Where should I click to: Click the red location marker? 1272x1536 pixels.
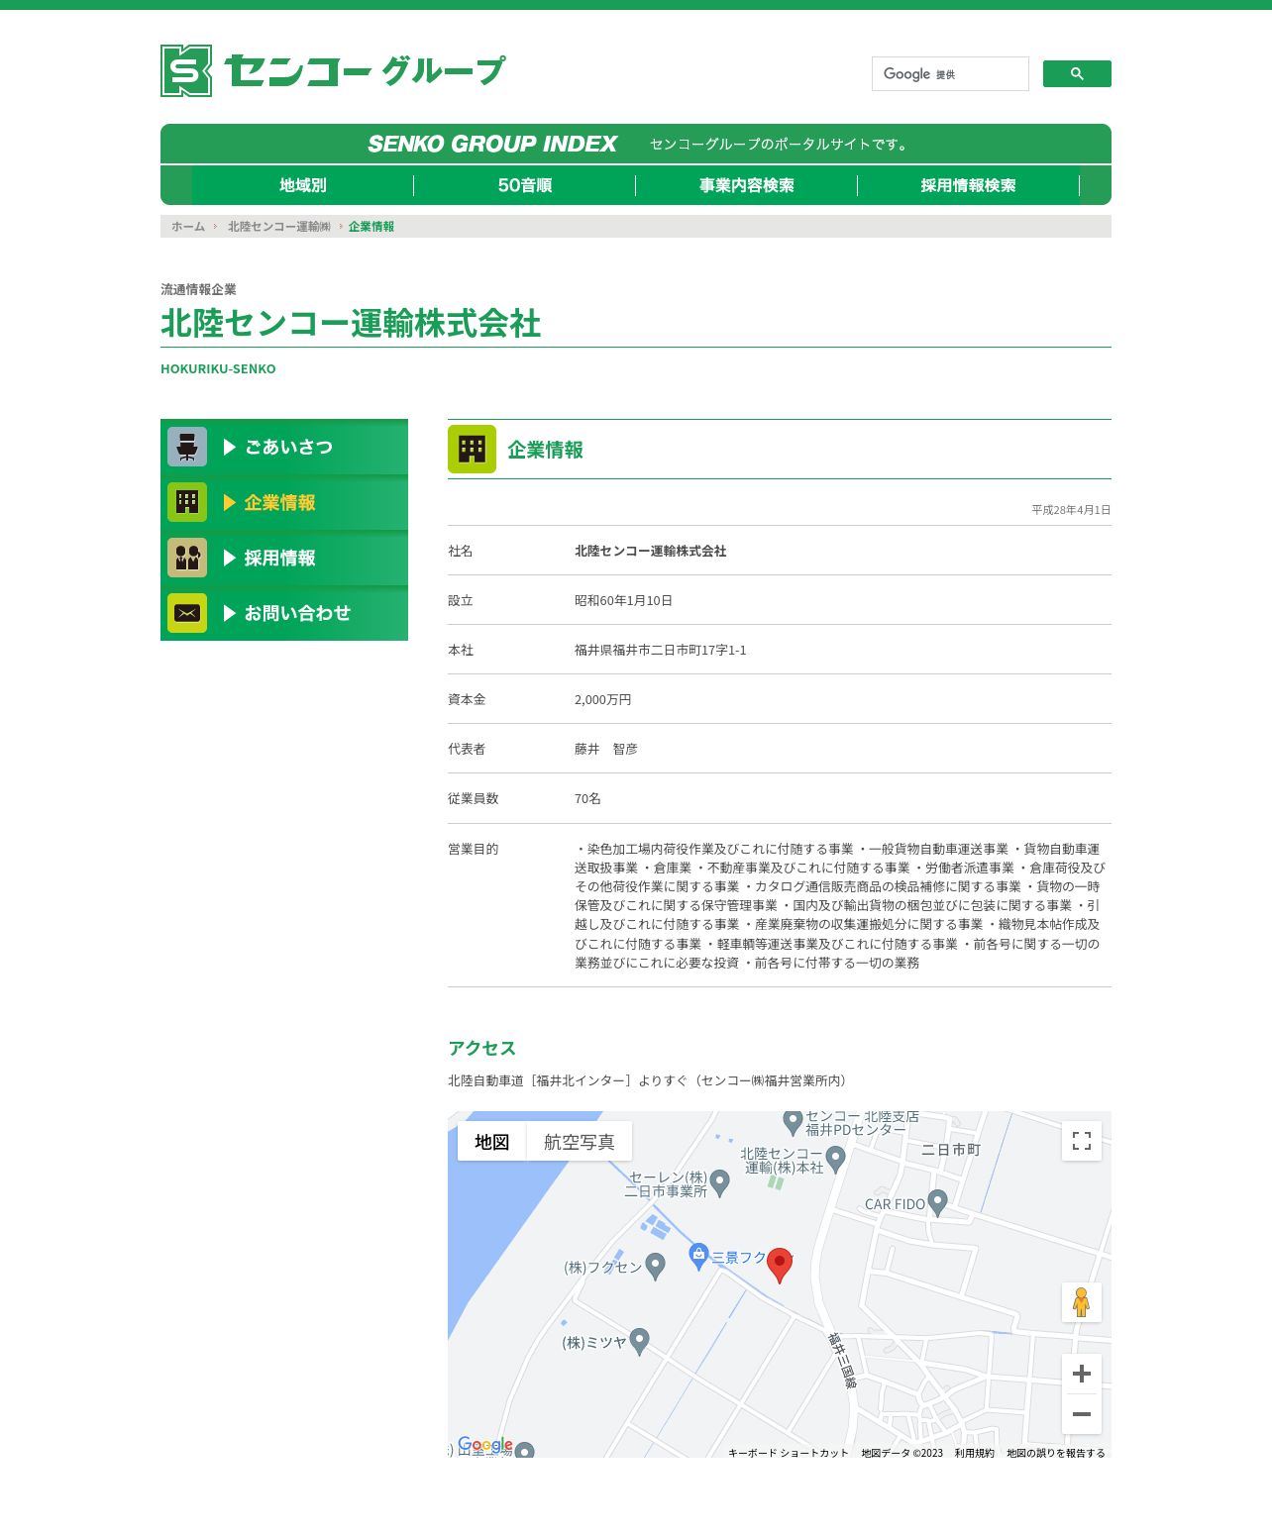(x=780, y=1265)
